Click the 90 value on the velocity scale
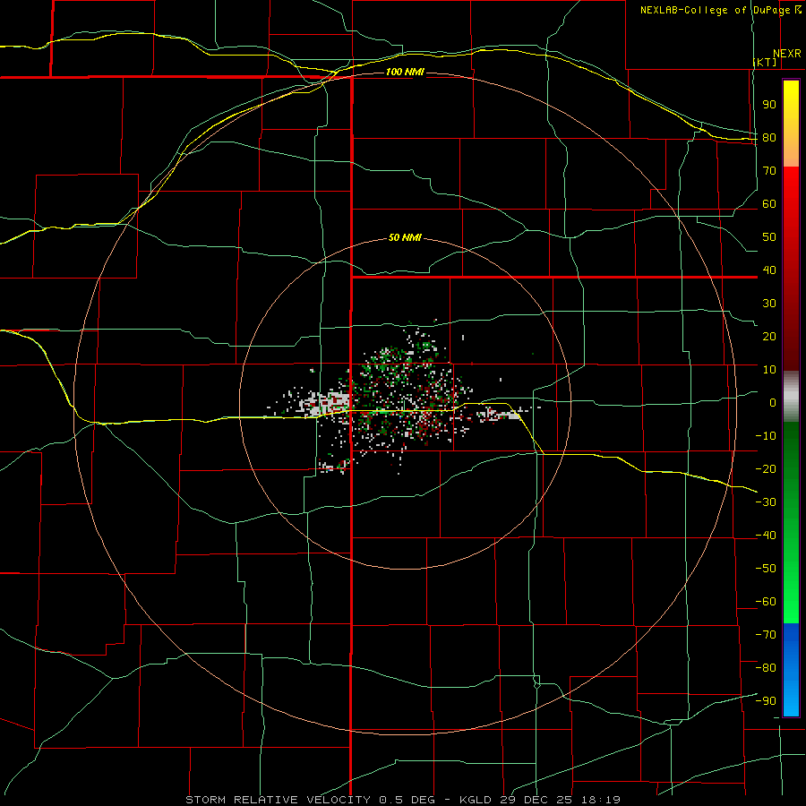Screen dimensions: 806x806 (769, 105)
